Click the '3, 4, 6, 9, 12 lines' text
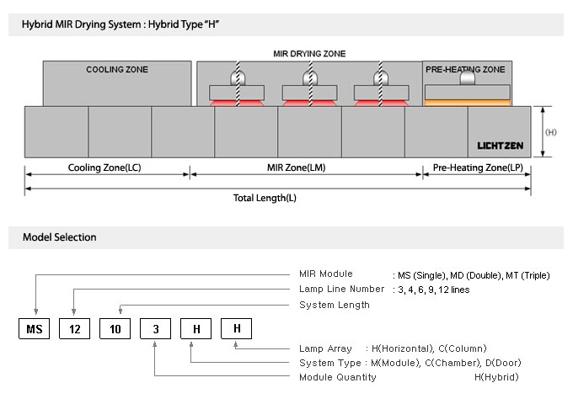This screenshot has width=573, height=404. (x=434, y=290)
